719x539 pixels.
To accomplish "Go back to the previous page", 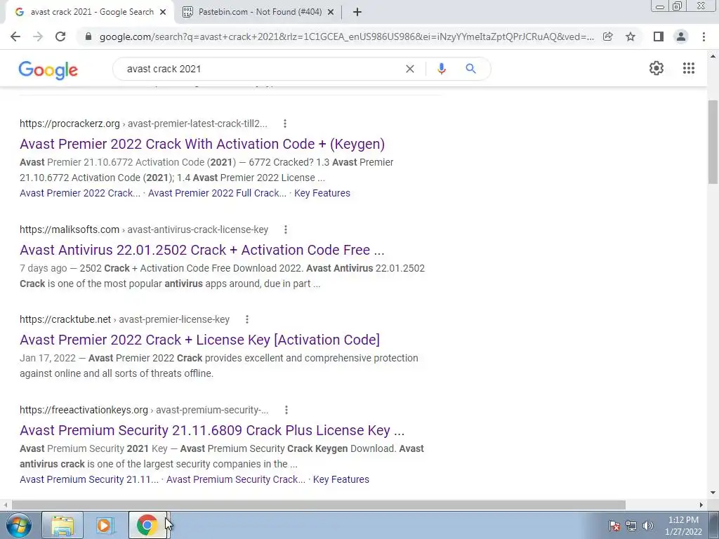I will tap(15, 36).
